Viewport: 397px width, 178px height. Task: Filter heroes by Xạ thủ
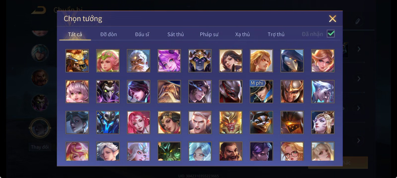click(x=243, y=34)
